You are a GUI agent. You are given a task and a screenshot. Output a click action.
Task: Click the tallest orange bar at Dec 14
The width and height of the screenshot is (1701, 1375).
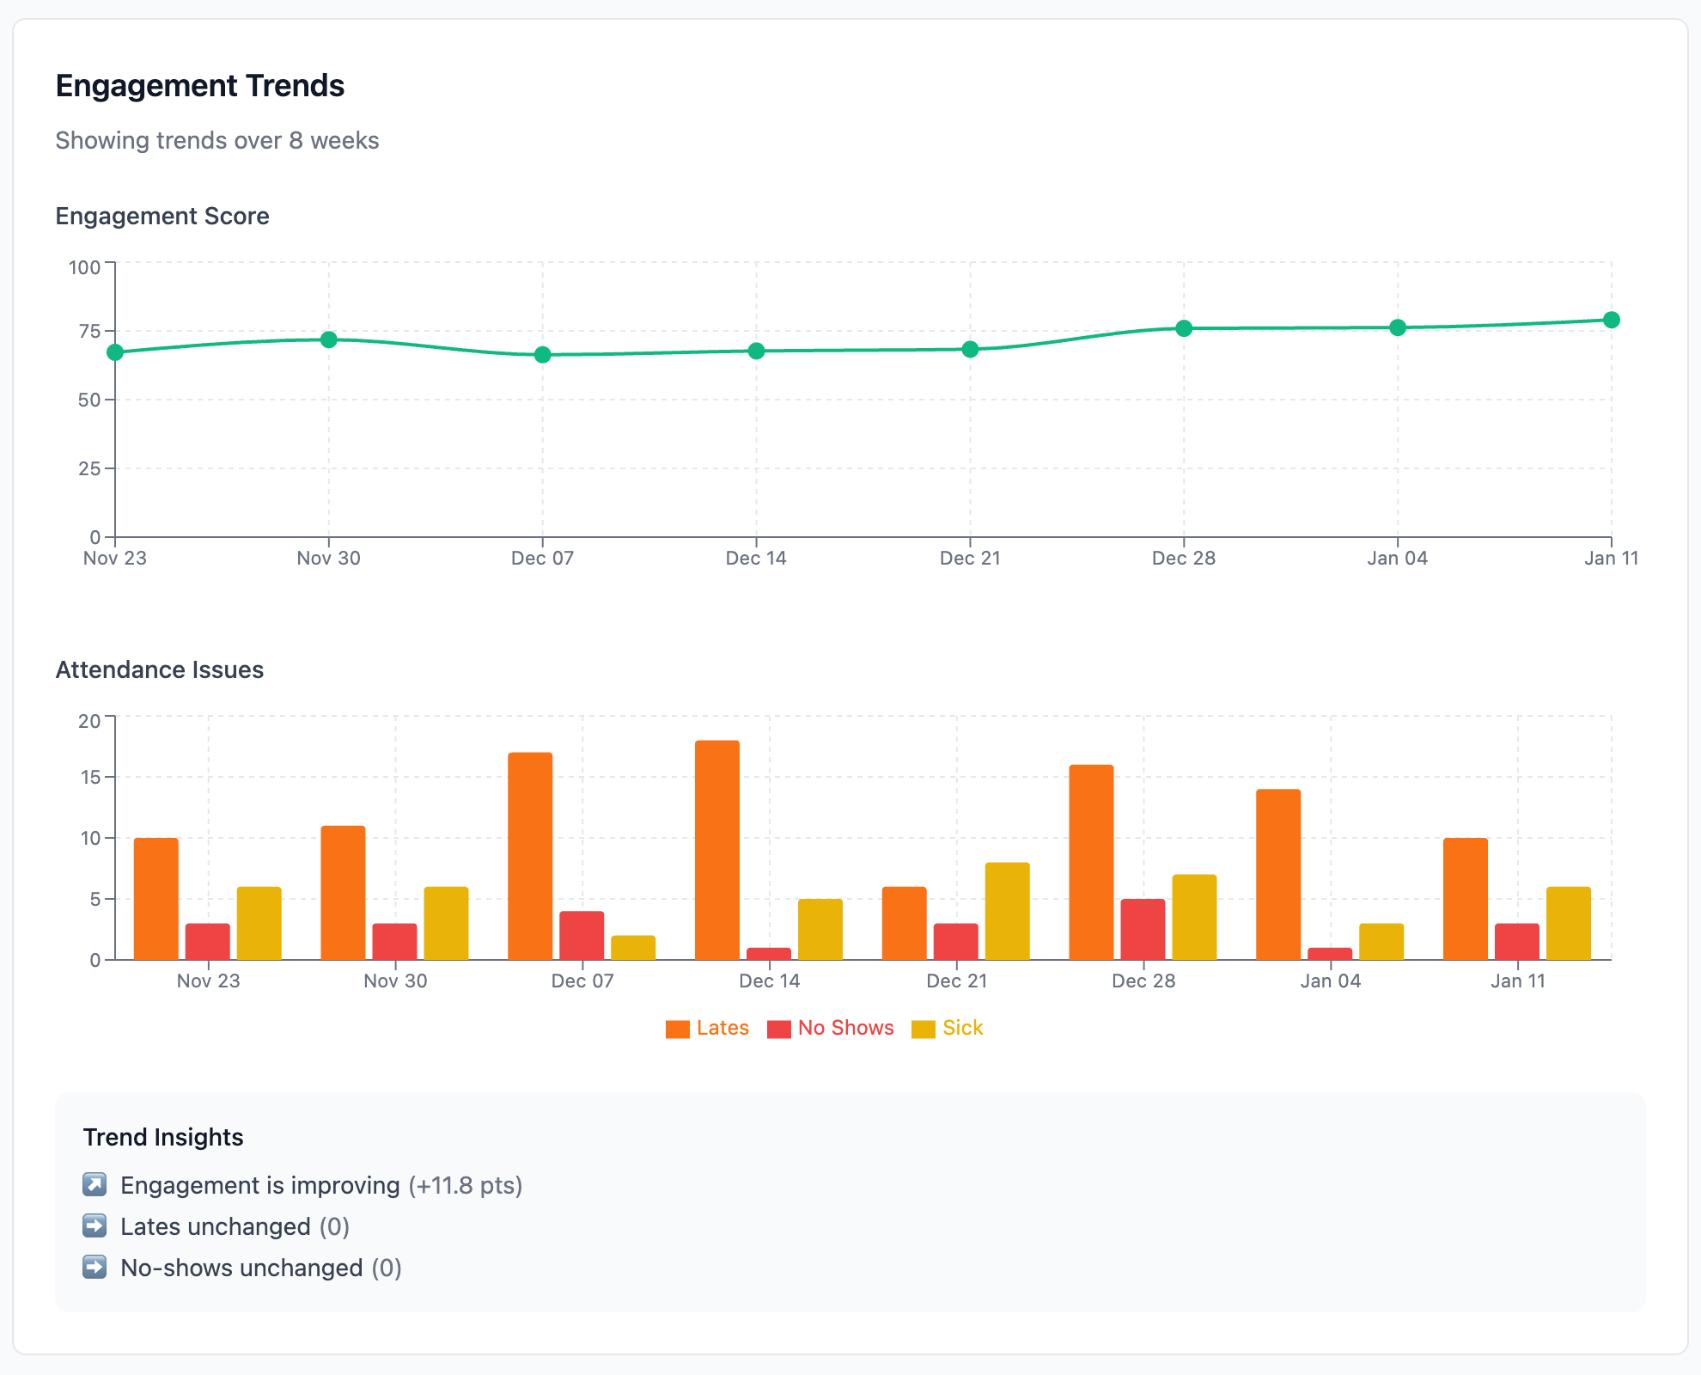click(x=716, y=846)
